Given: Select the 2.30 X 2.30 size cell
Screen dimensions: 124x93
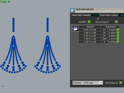Looking at the screenshot, I should 90,36.
